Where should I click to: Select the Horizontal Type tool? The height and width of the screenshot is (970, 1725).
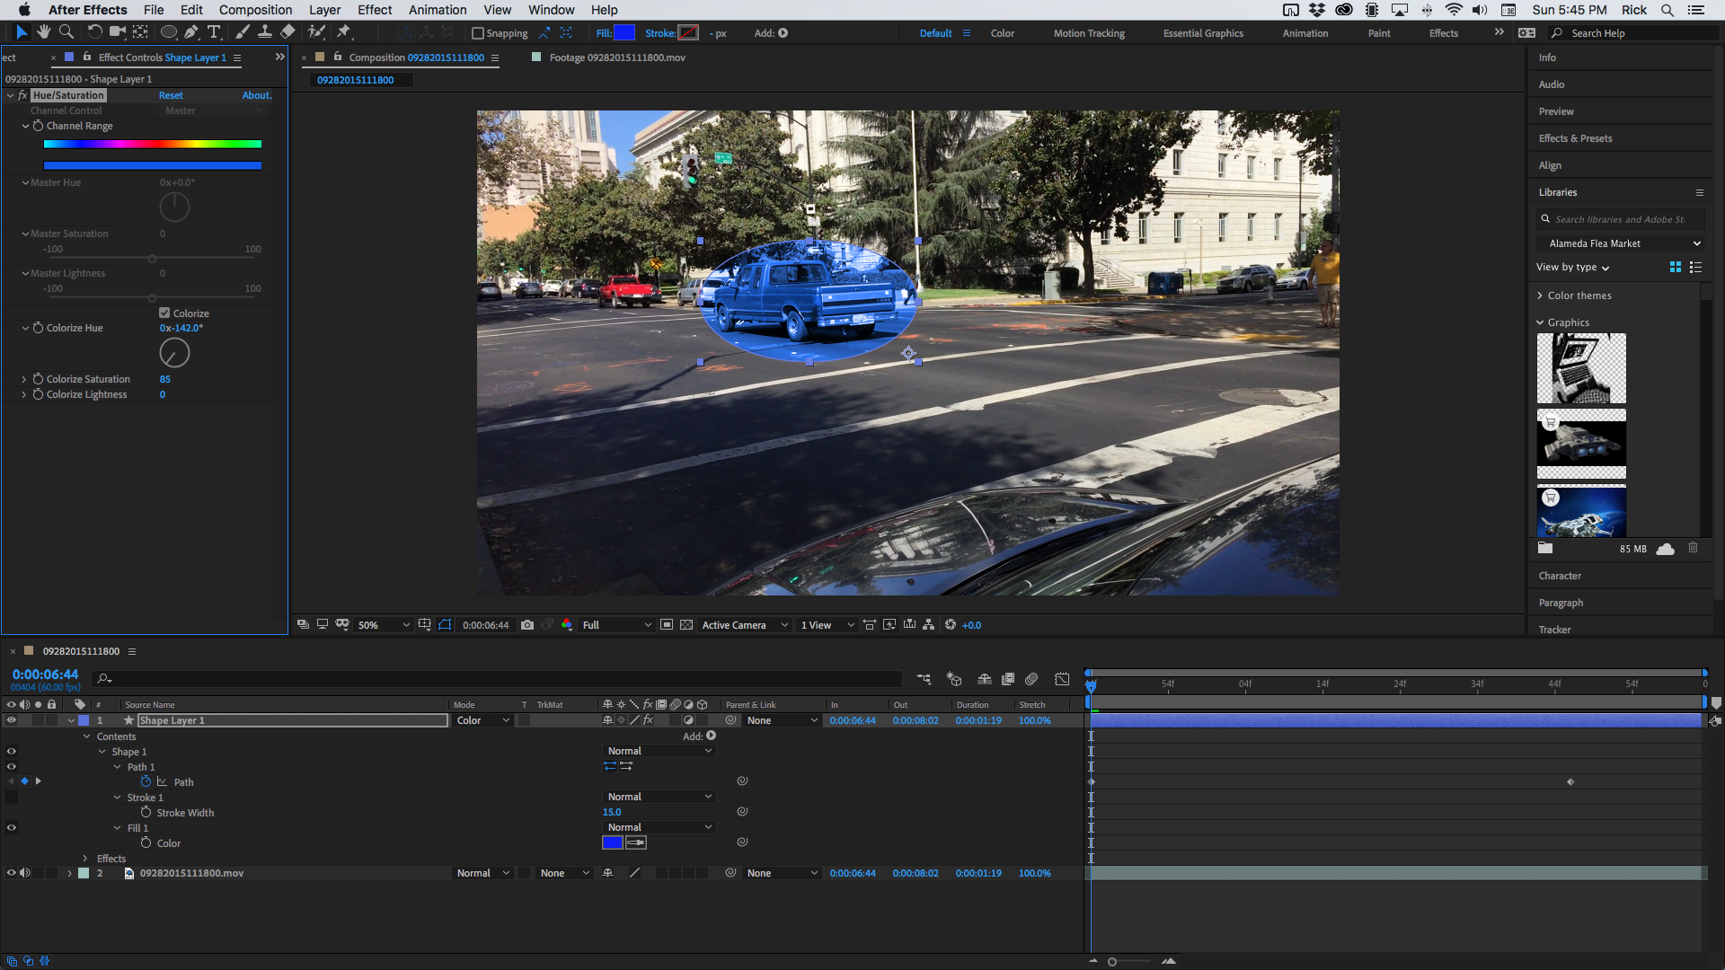click(214, 32)
